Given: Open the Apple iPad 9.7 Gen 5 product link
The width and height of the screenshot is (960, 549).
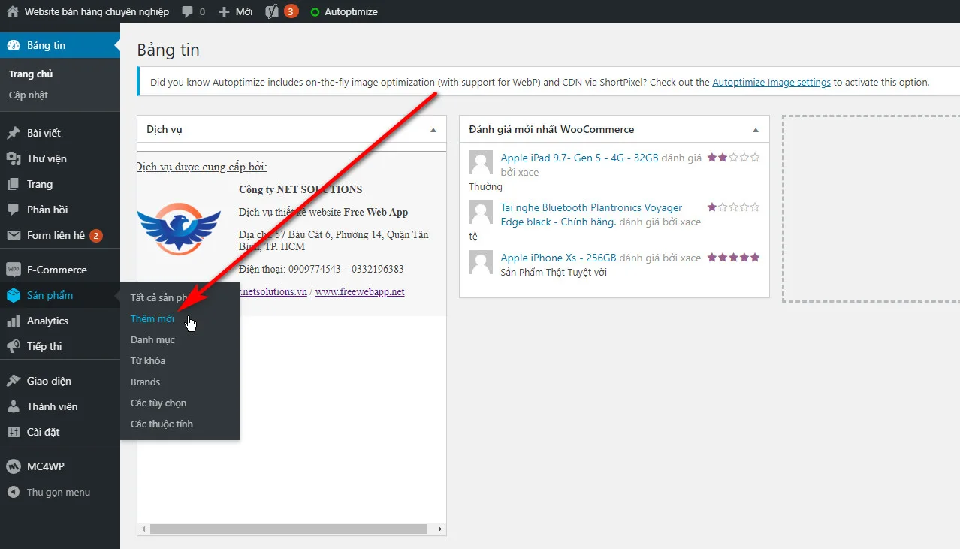Looking at the screenshot, I should (579, 158).
